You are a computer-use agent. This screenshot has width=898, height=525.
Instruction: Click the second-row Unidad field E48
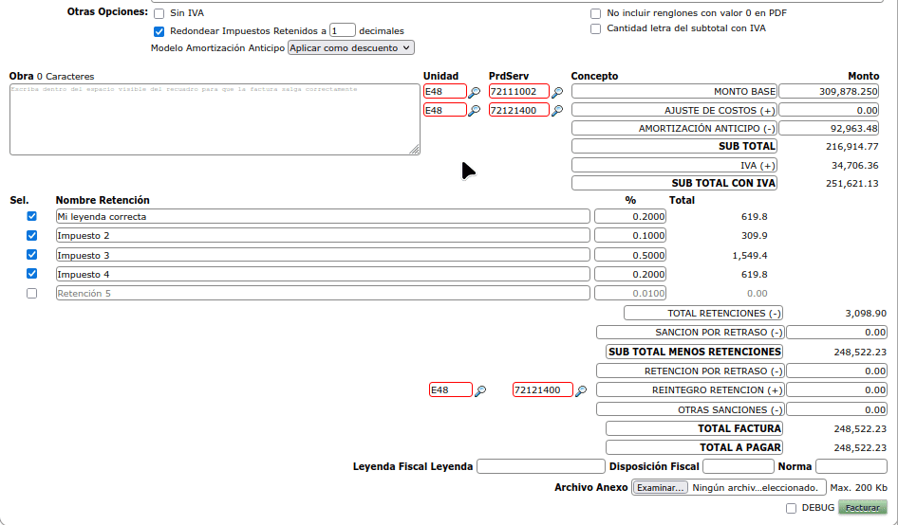(x=445, y=110)
